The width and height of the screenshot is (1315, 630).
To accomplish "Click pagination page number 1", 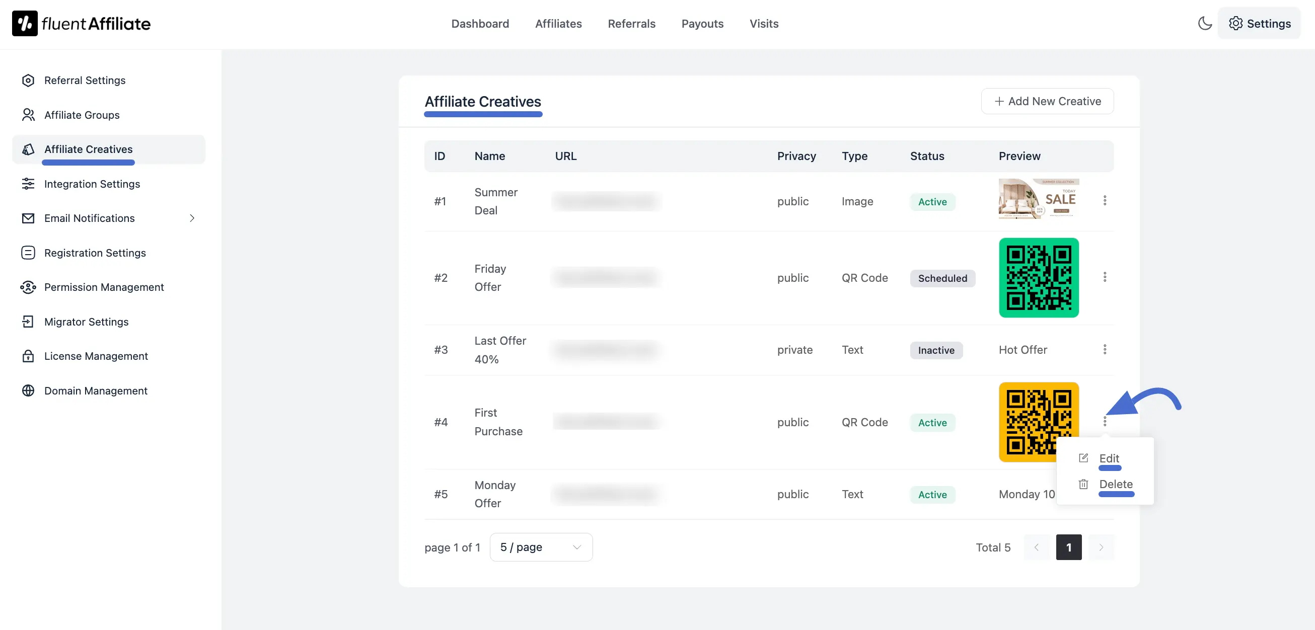I will click(1068, 547).
